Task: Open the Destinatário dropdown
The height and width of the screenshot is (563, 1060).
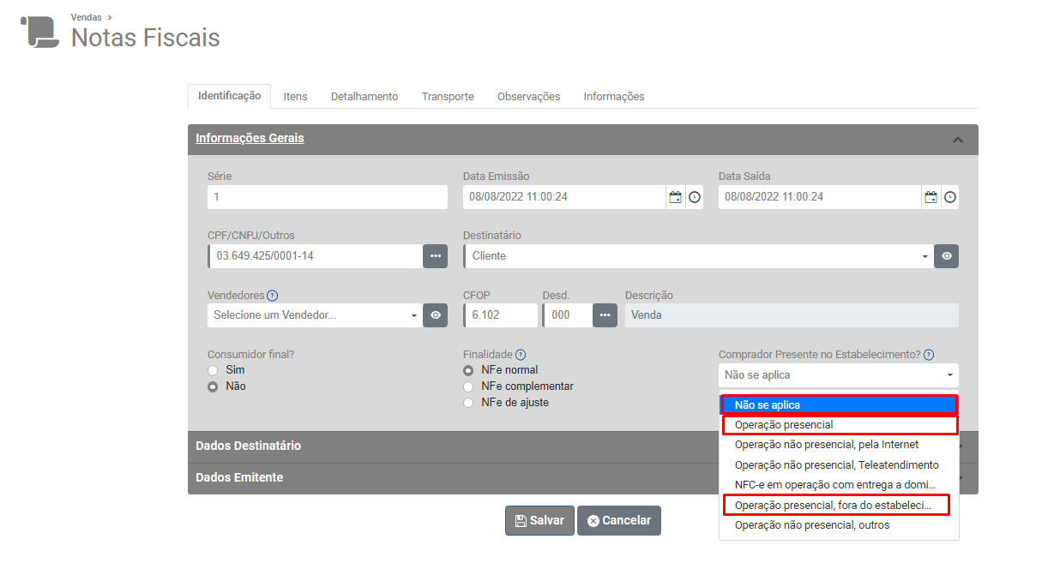Action: coord(698,256)
